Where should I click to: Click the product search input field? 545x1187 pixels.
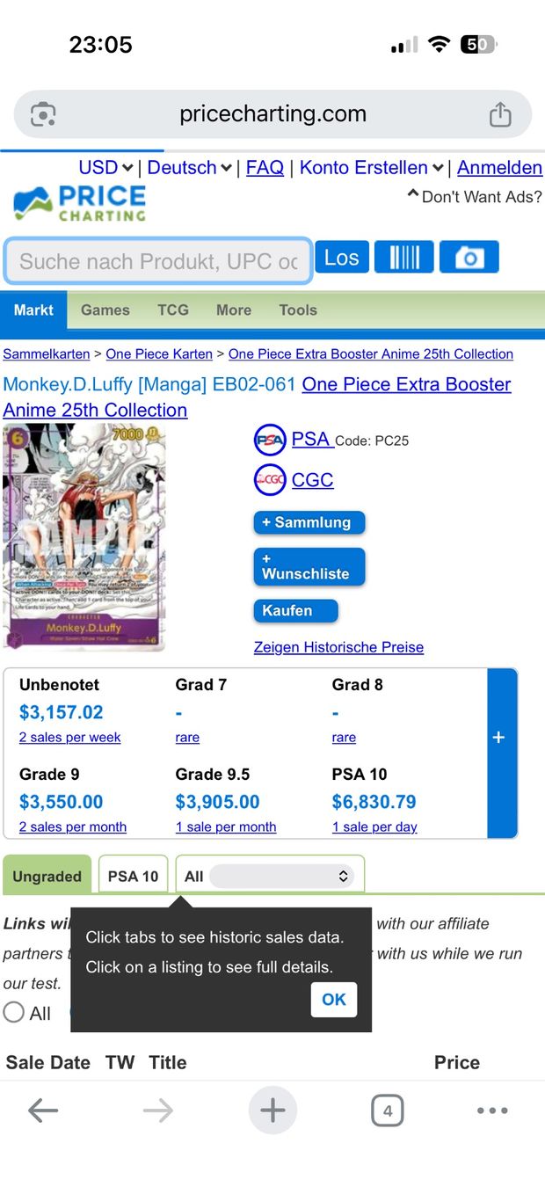(158, 261)
